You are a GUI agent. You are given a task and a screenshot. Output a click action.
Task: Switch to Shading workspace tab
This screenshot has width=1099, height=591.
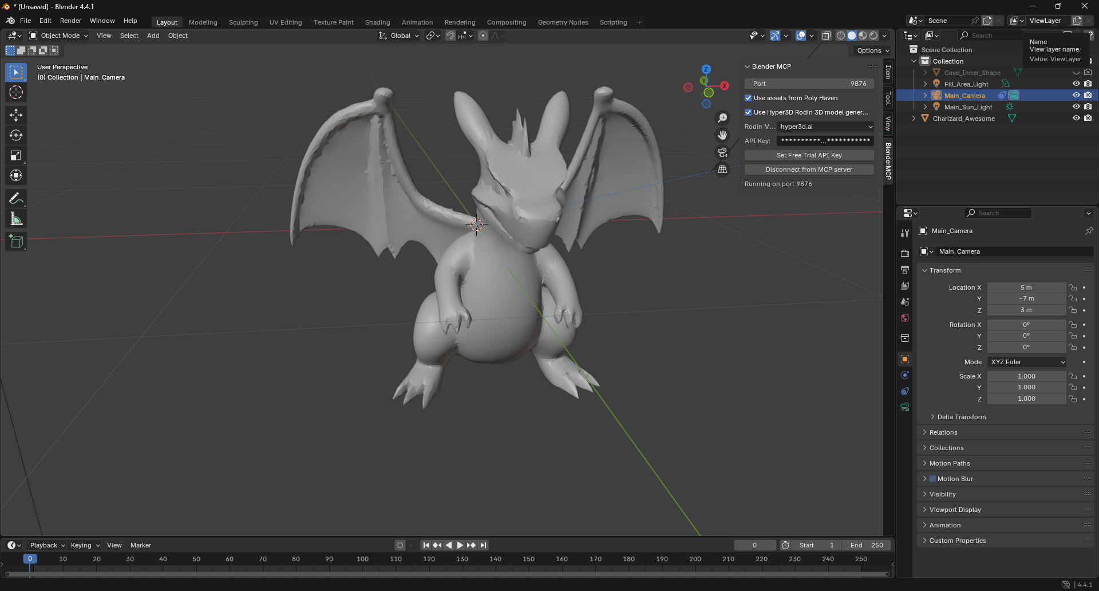[377, 22]
